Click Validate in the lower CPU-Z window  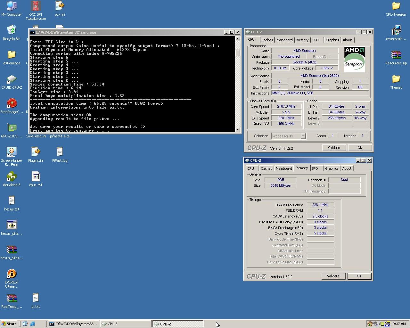pyautogui.click(x=333, y=276)
